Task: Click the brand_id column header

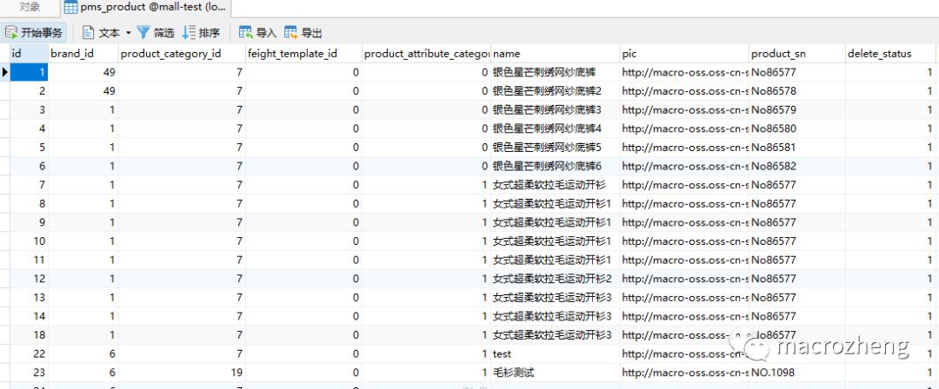Action: point(83,53)
